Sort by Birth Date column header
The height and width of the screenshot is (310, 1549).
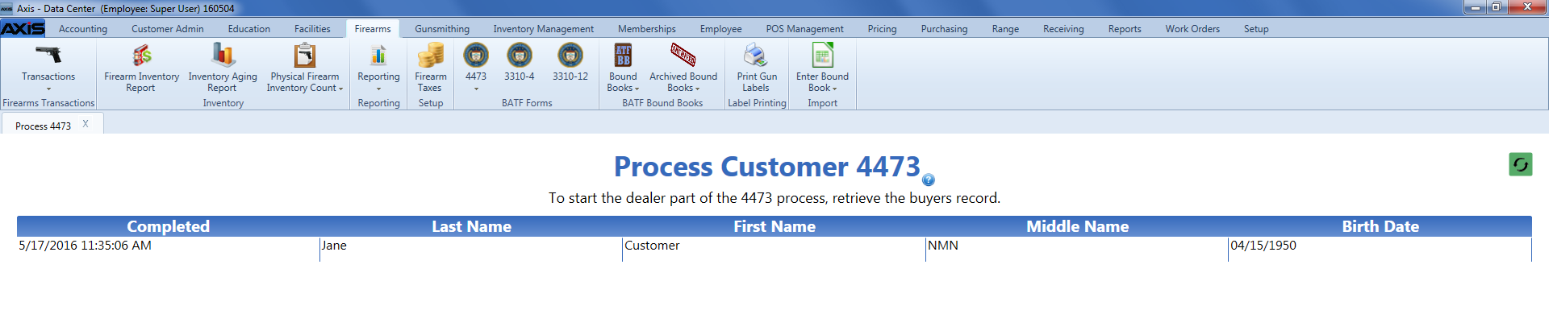point(1380,226)
